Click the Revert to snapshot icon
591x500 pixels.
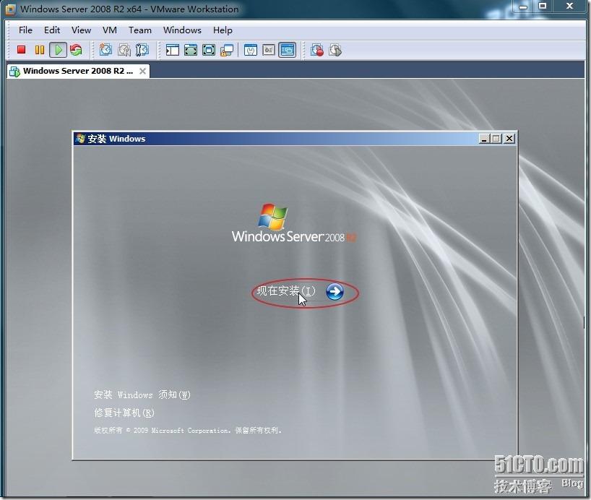pos(124,50)
